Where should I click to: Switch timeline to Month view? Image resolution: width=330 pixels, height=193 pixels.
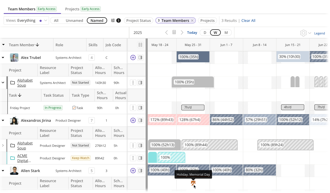click(x=226, y=32)
